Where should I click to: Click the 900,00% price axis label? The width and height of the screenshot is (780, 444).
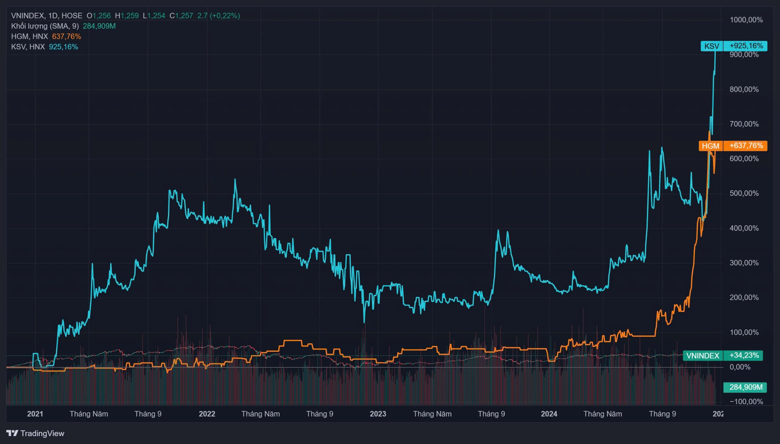744,55
